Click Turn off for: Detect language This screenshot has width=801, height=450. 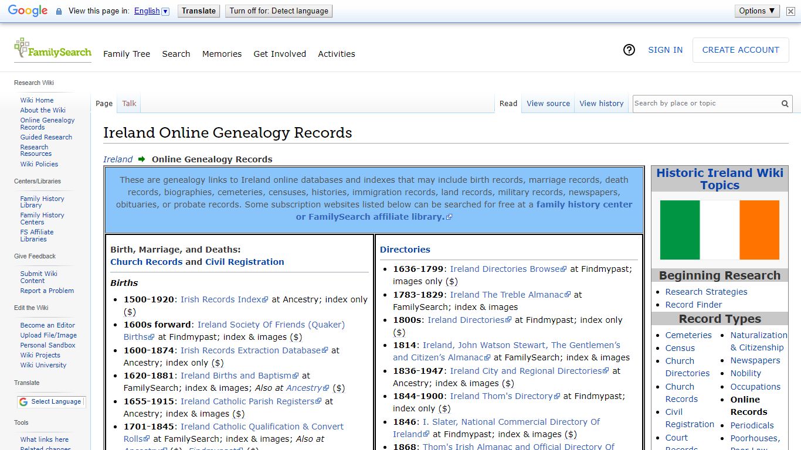tap(279, 11)
